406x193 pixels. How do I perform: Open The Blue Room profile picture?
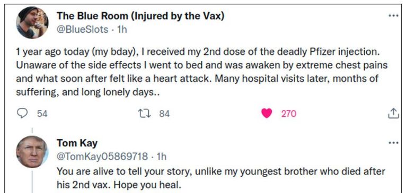coord(32,23)
